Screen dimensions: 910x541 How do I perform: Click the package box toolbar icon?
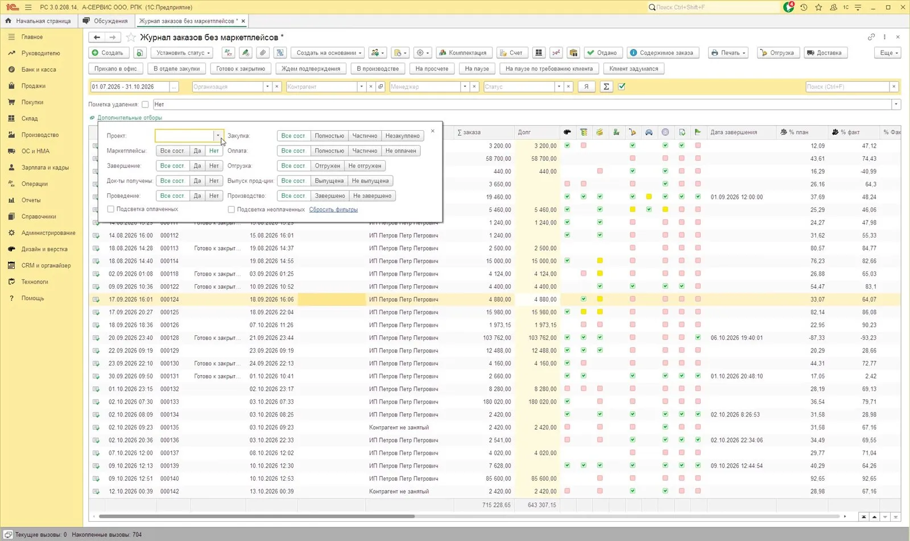click(573, 53)
